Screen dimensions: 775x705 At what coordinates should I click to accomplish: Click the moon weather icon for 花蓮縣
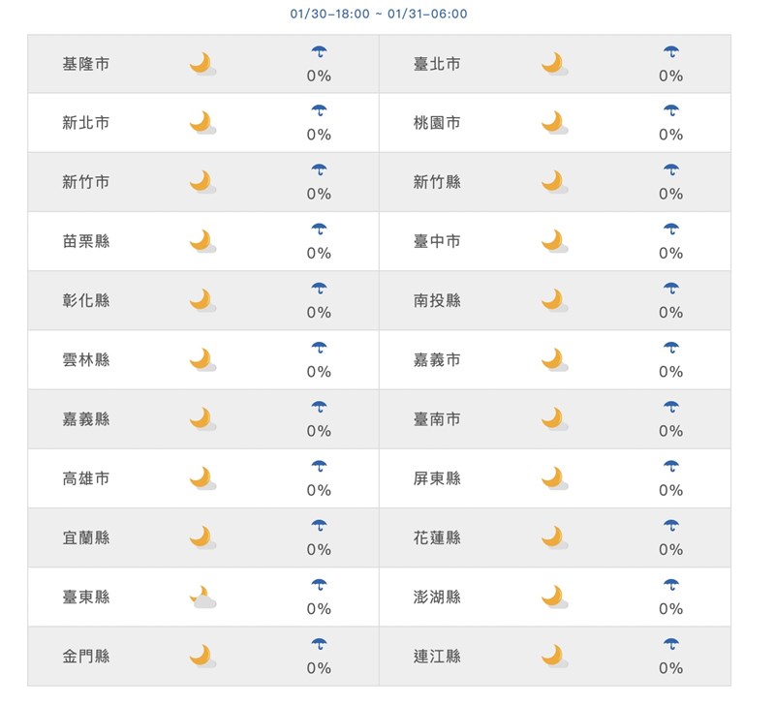[x=553, y=537]
